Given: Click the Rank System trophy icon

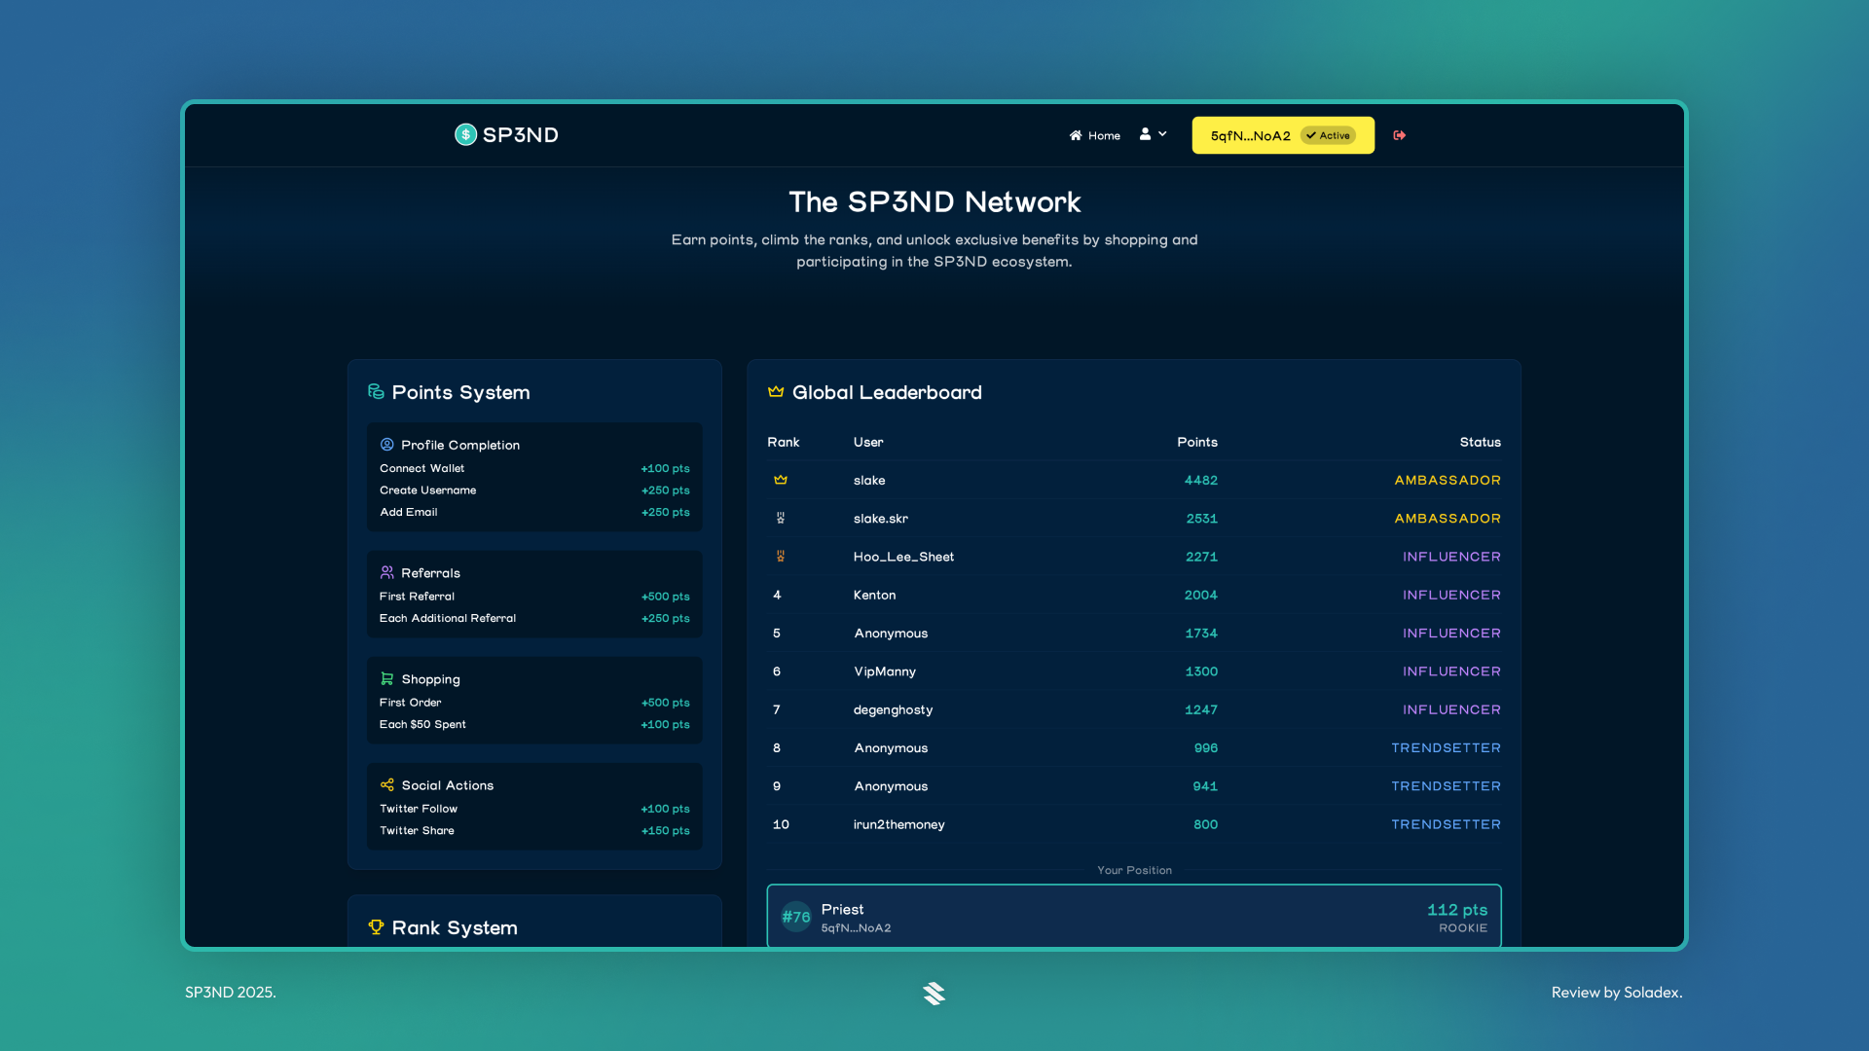Looking at the screenshot, I should click(376, 926).
